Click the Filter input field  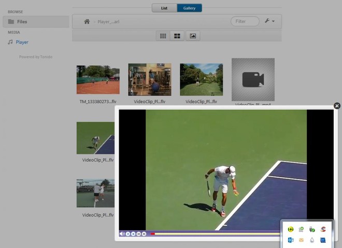pyautogui.click(x=245, y=21)
